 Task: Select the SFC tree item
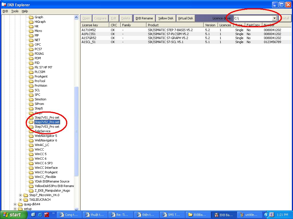click(x=37, y=95)
